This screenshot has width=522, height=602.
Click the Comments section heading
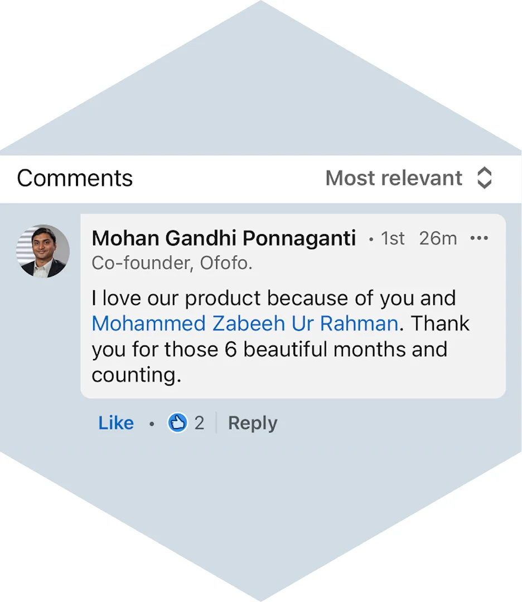pyautogui.click(x=75, y=178)
